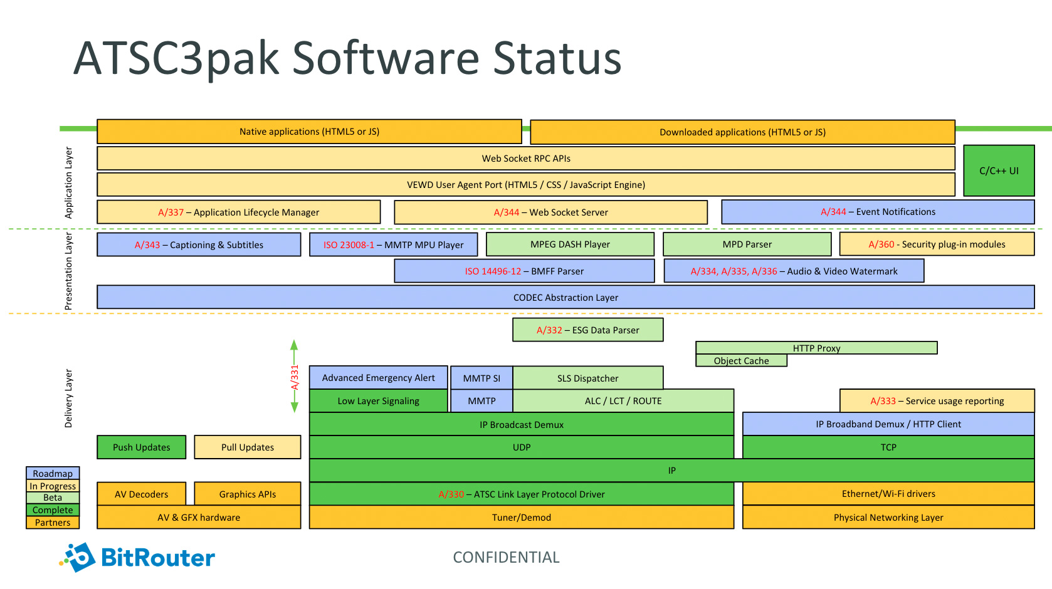This screenshot has width=1052, height=589.
Task: Click the MPD Parser box
Action: tap(747, 244)
